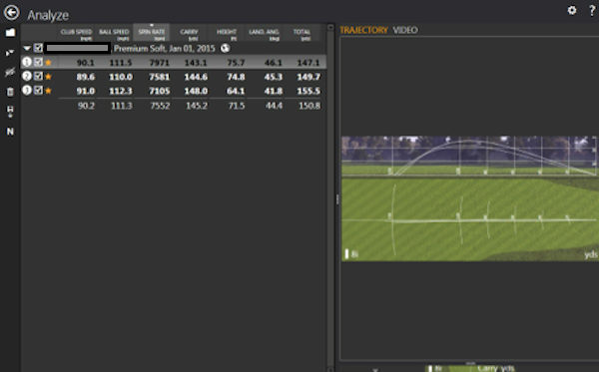Select average carry 145.2
The image size is (599, 372).
197,106
